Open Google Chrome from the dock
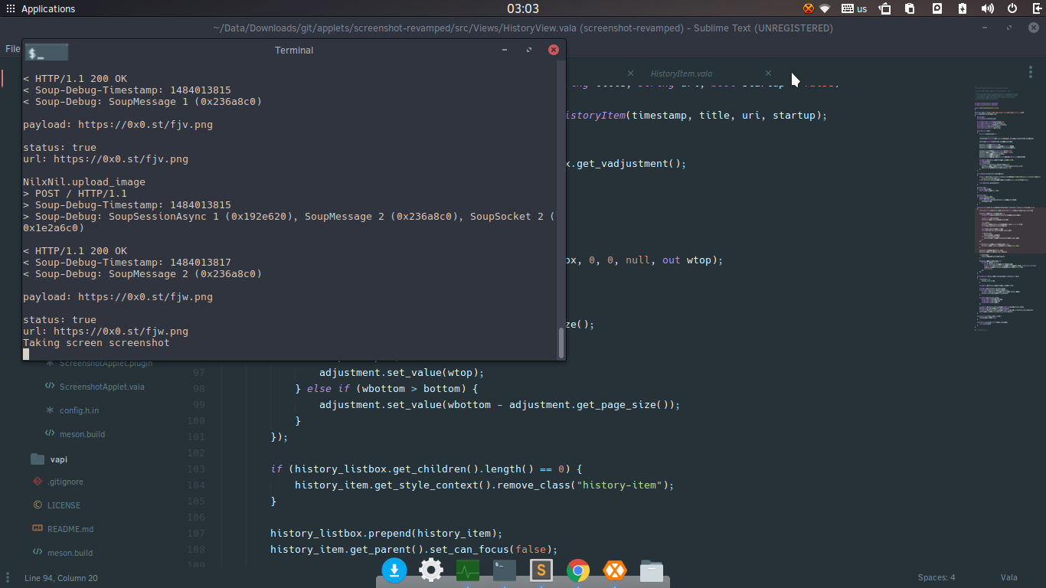This screenshot has width=1046, height=588. [x=578, y=570]
